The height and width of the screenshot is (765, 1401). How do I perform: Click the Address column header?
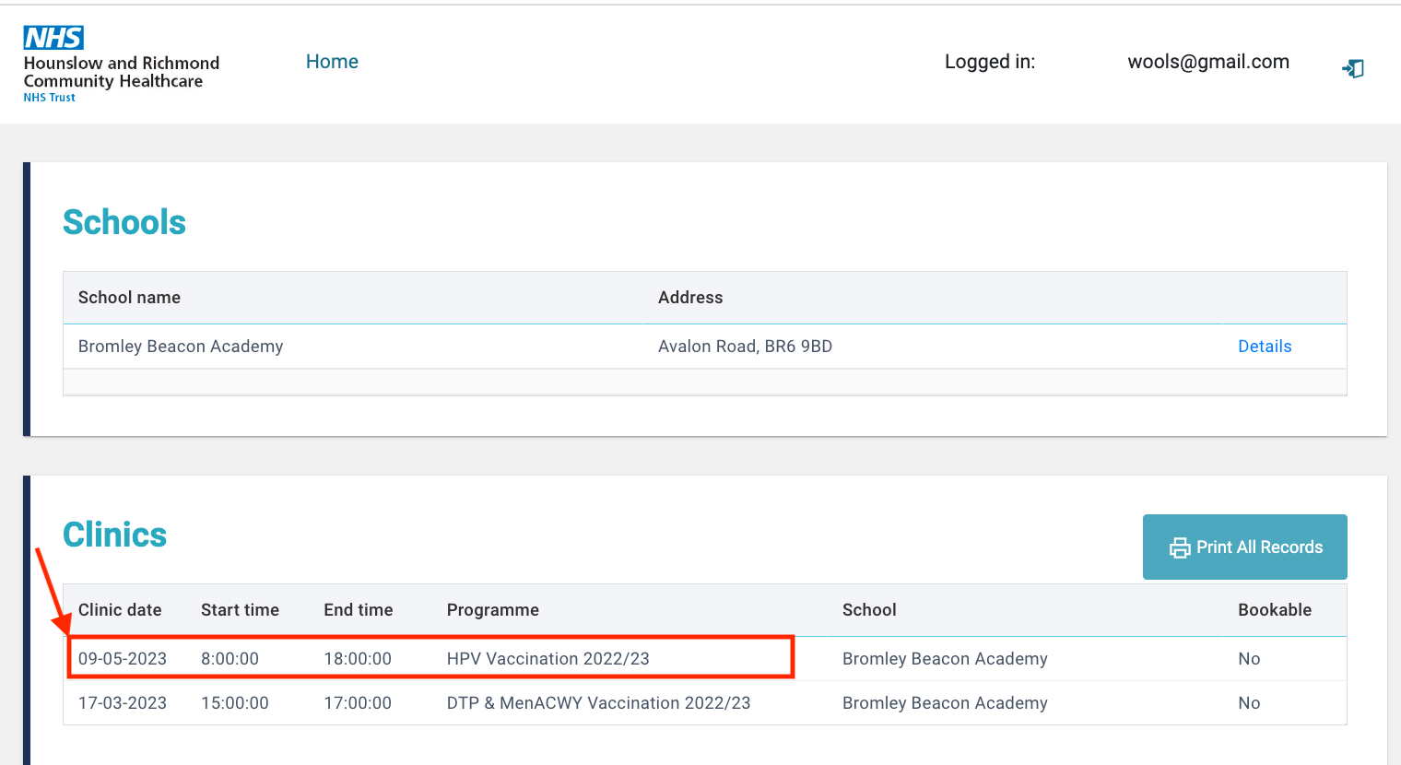(x=690, y=298)
